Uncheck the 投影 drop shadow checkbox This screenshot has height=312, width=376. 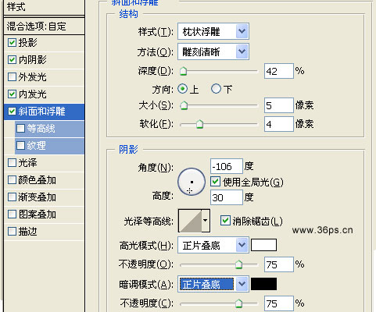click(x=12, y=43)
